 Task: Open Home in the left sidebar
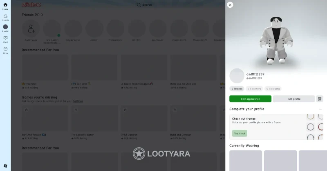5,7
